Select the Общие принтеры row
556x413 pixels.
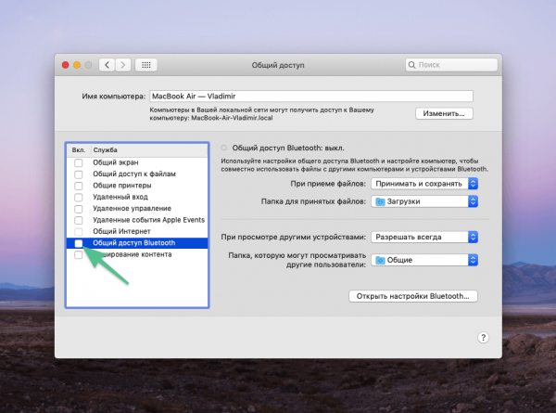137,186
